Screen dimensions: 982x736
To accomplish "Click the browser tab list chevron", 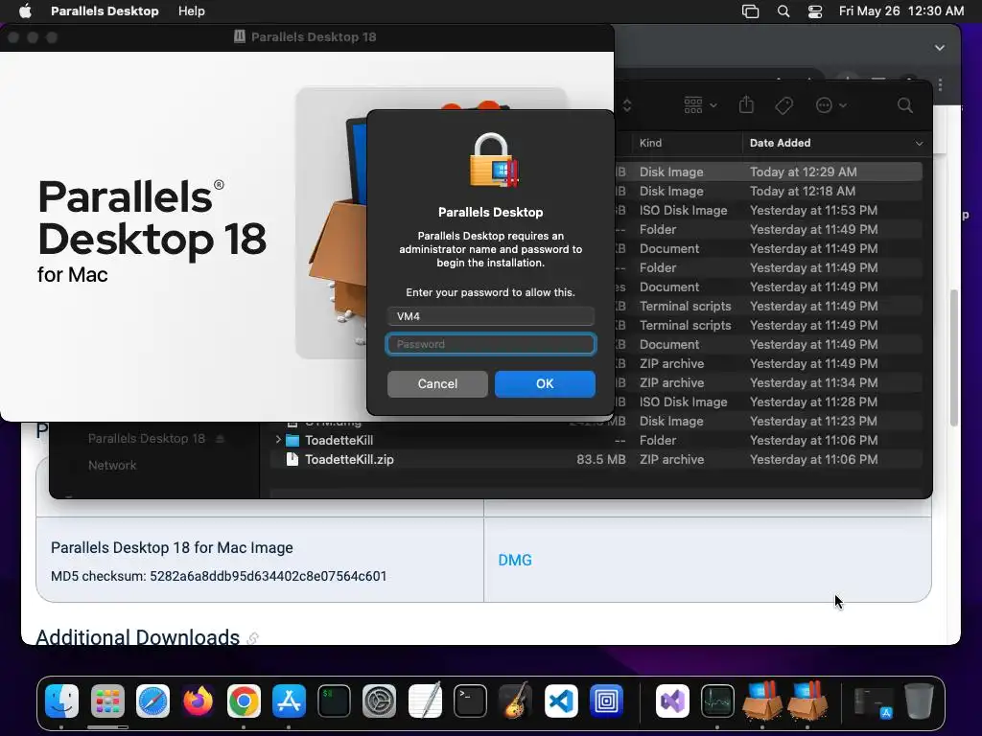I will coord(940,48).
